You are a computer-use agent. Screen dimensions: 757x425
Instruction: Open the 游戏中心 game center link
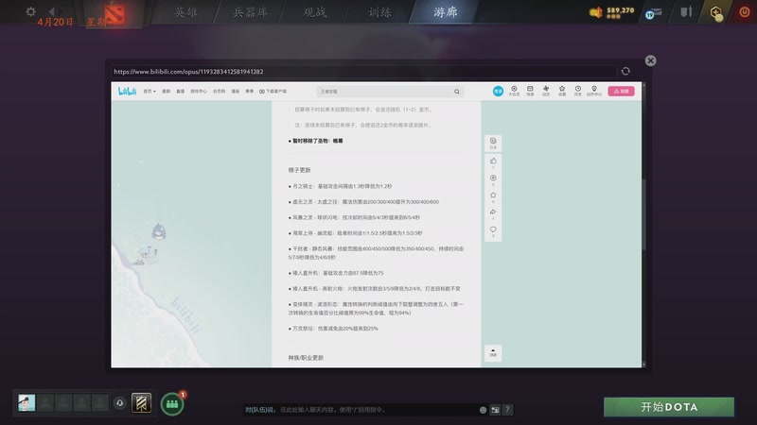pyautogui.click(x=199, y=91)
